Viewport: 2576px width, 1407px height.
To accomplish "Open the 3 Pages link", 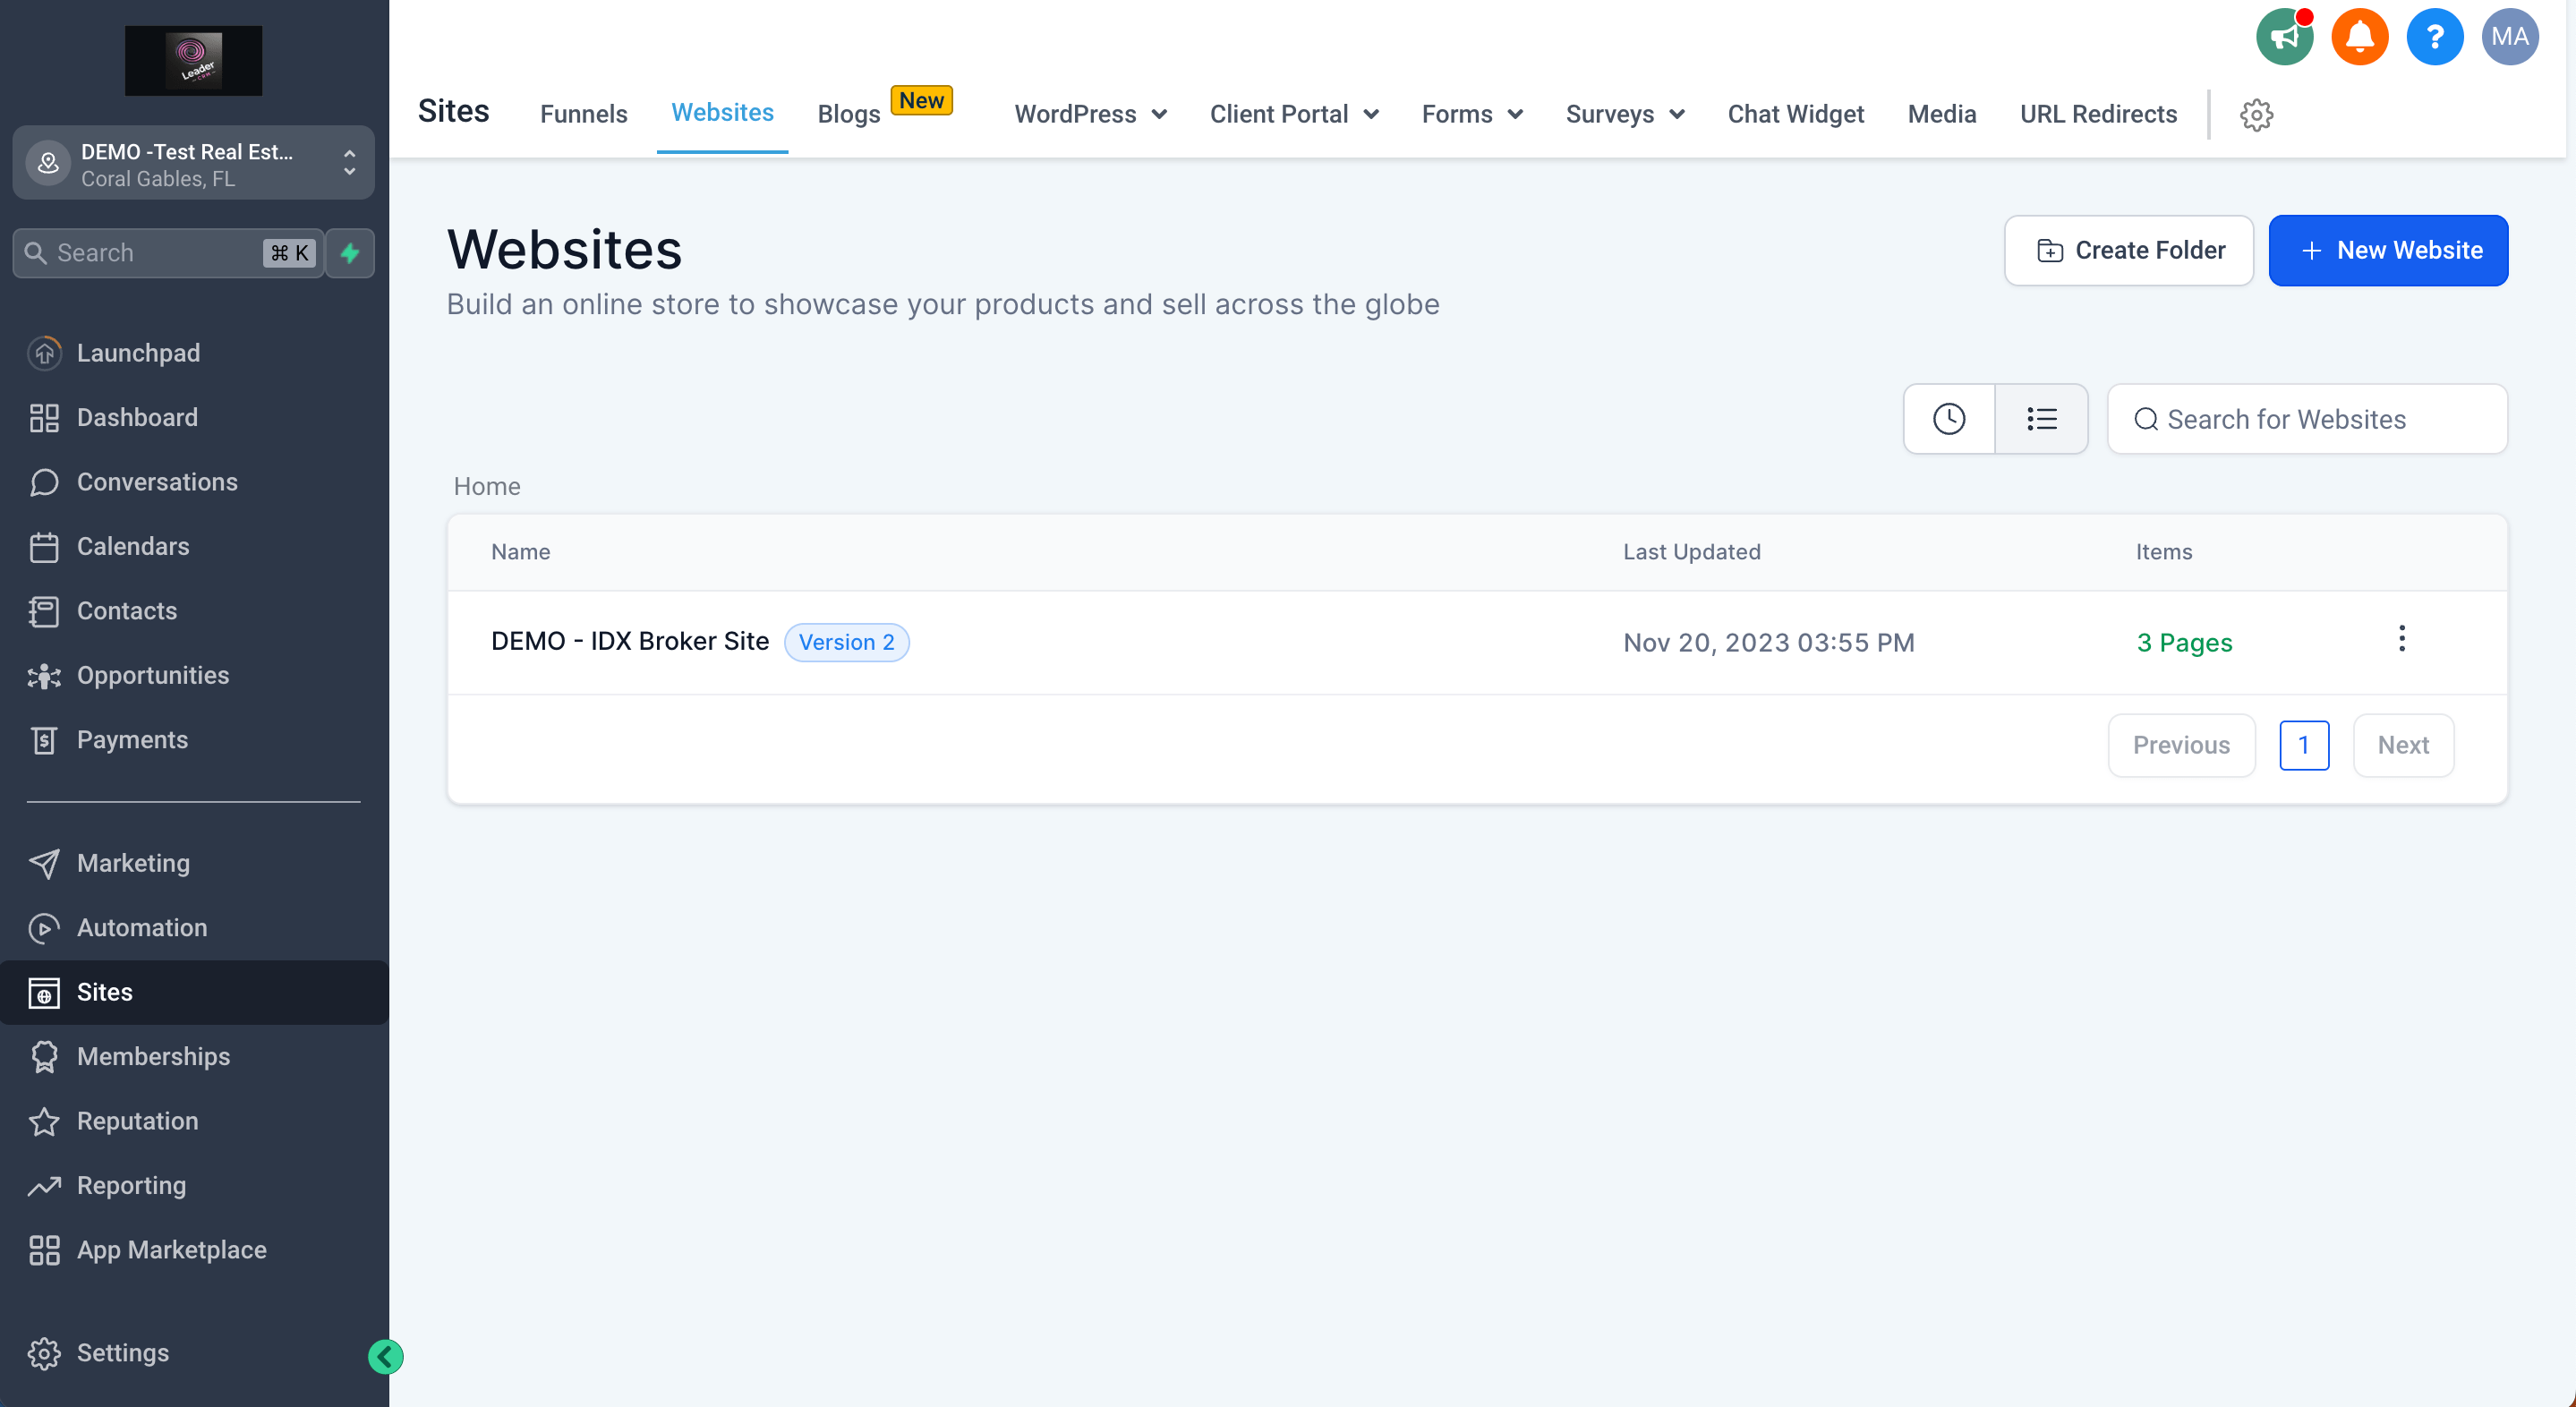I will (x=2184, y=643).
